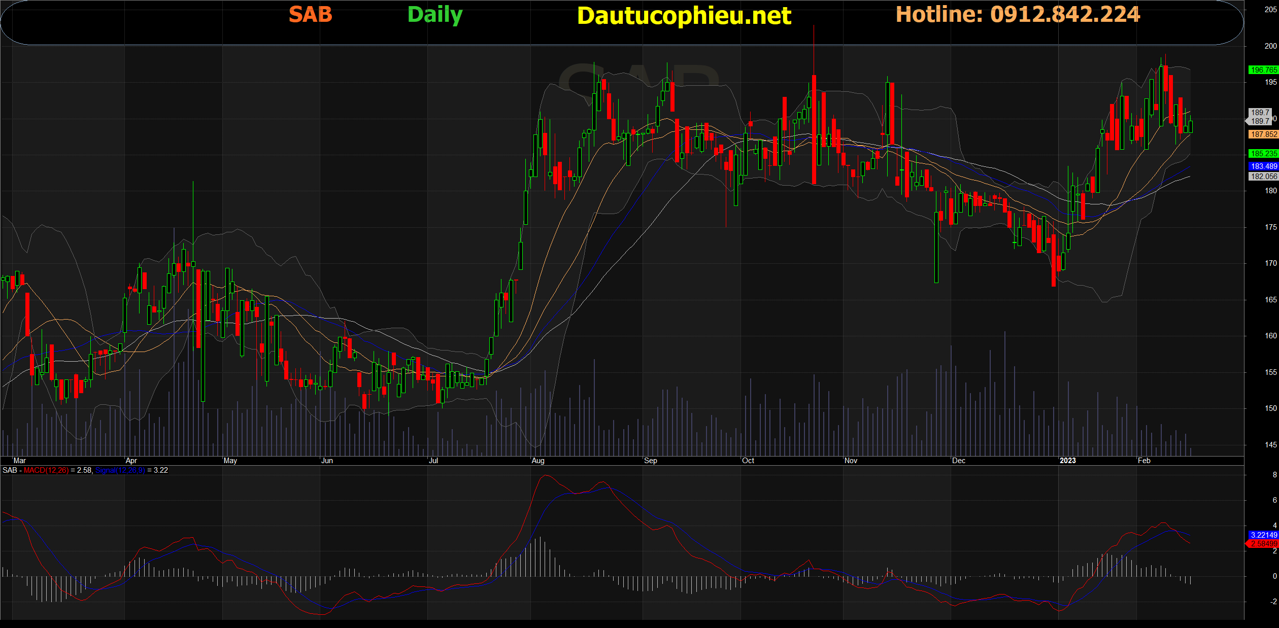Click the SAB ticker title
The image size is (1279, 628).
tap(310, 15)
